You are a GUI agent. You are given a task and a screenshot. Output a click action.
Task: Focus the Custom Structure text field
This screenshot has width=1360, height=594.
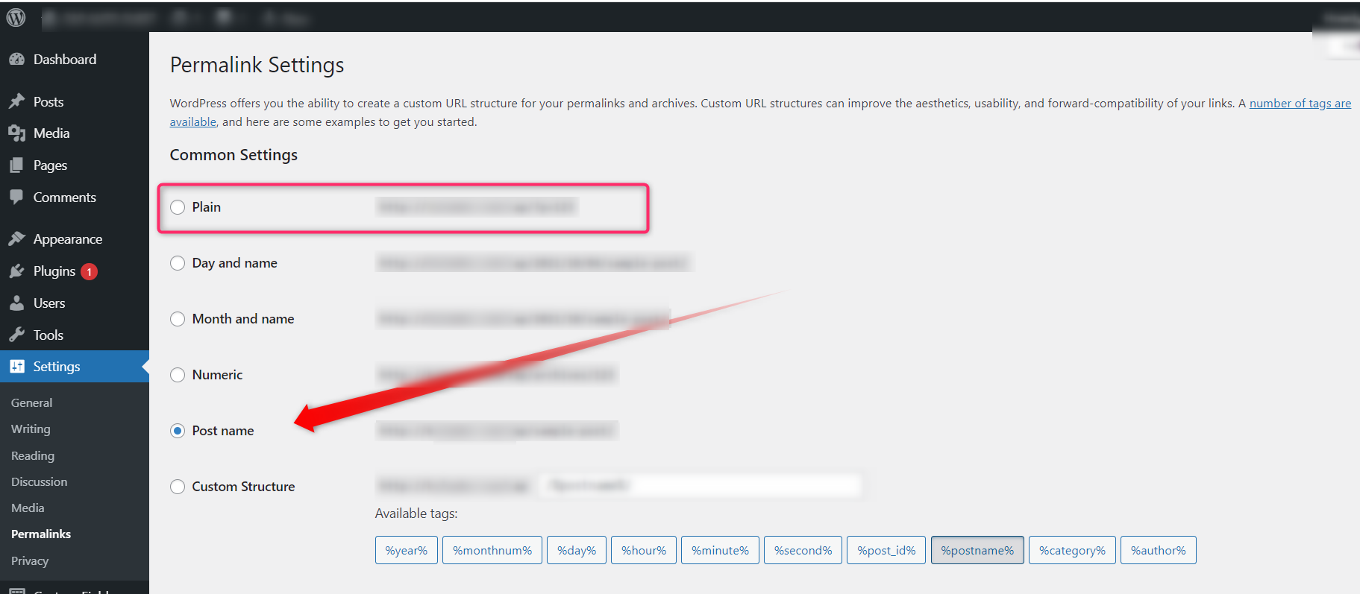tap(700, 486)
